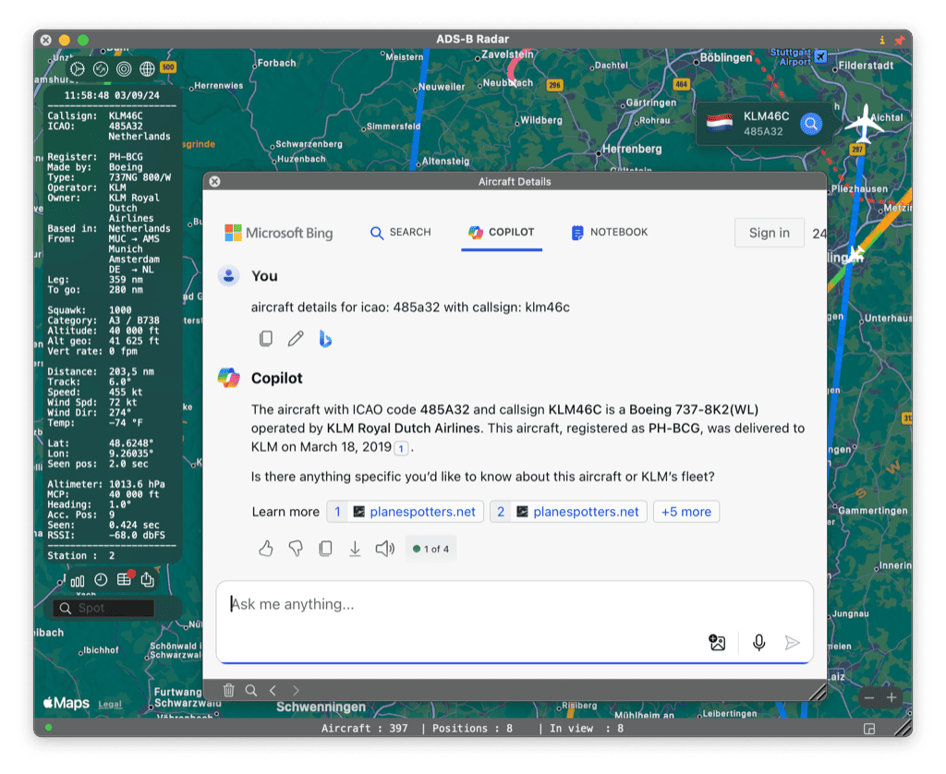The image size is (946, 774).
Task: Clear the chat with the trash icon
Action: (228, 690)
